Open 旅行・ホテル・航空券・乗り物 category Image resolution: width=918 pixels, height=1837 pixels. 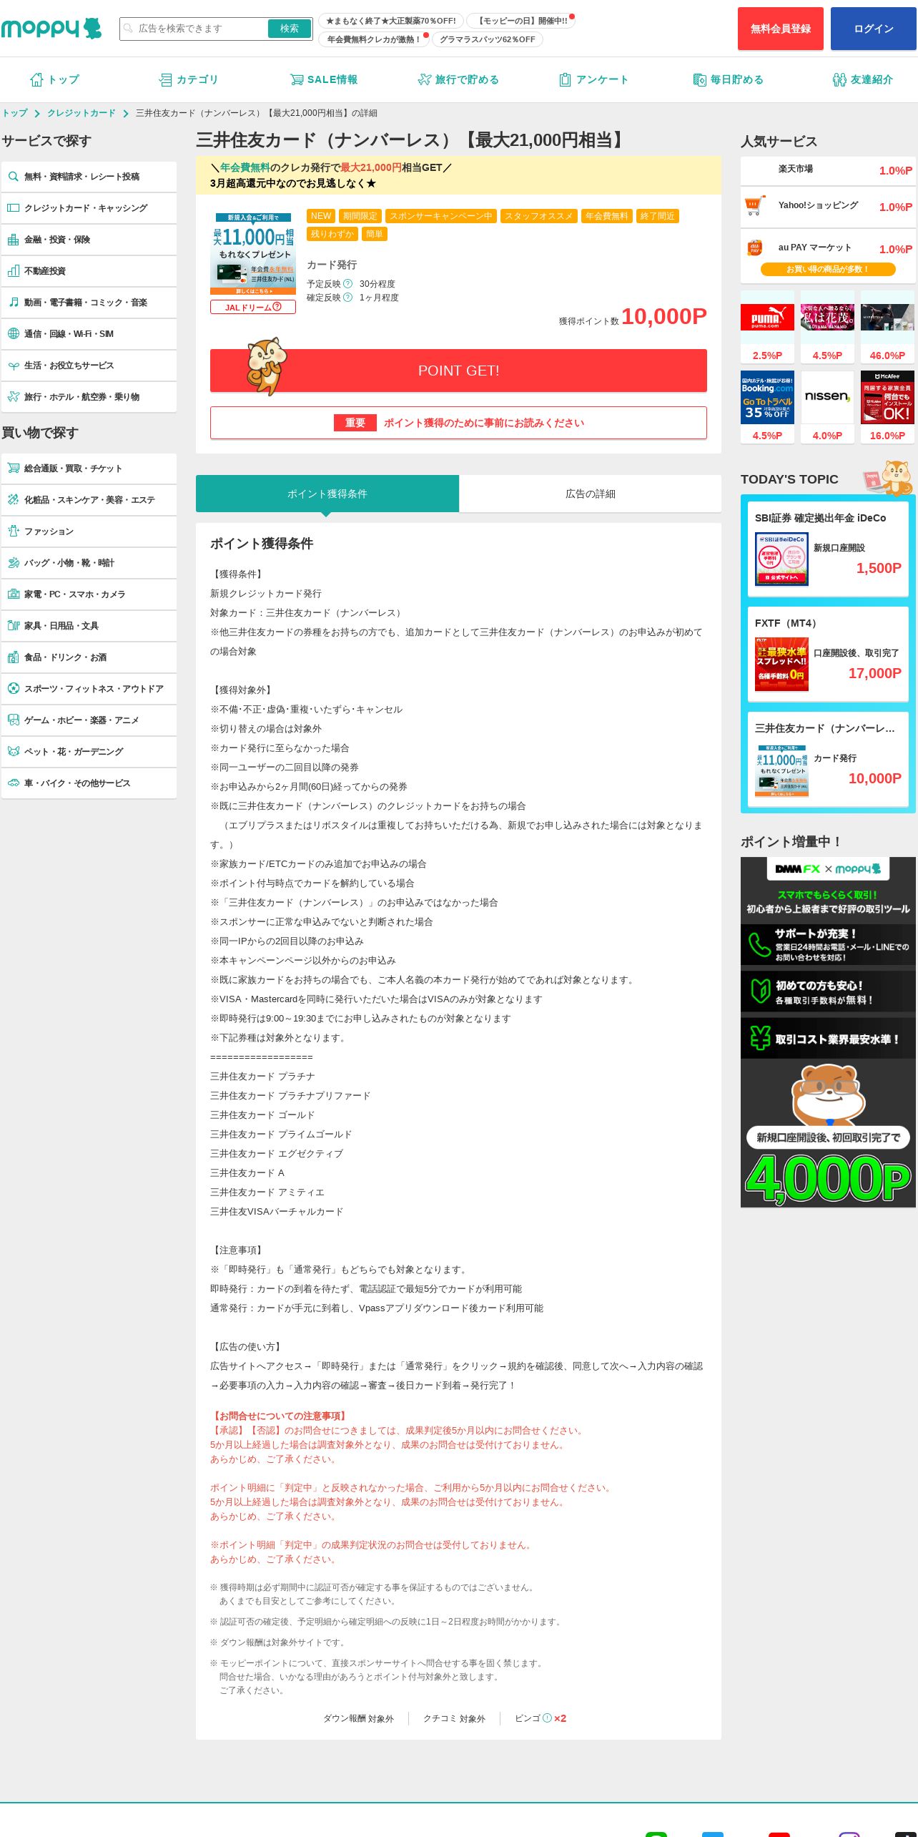coord(89,397)
